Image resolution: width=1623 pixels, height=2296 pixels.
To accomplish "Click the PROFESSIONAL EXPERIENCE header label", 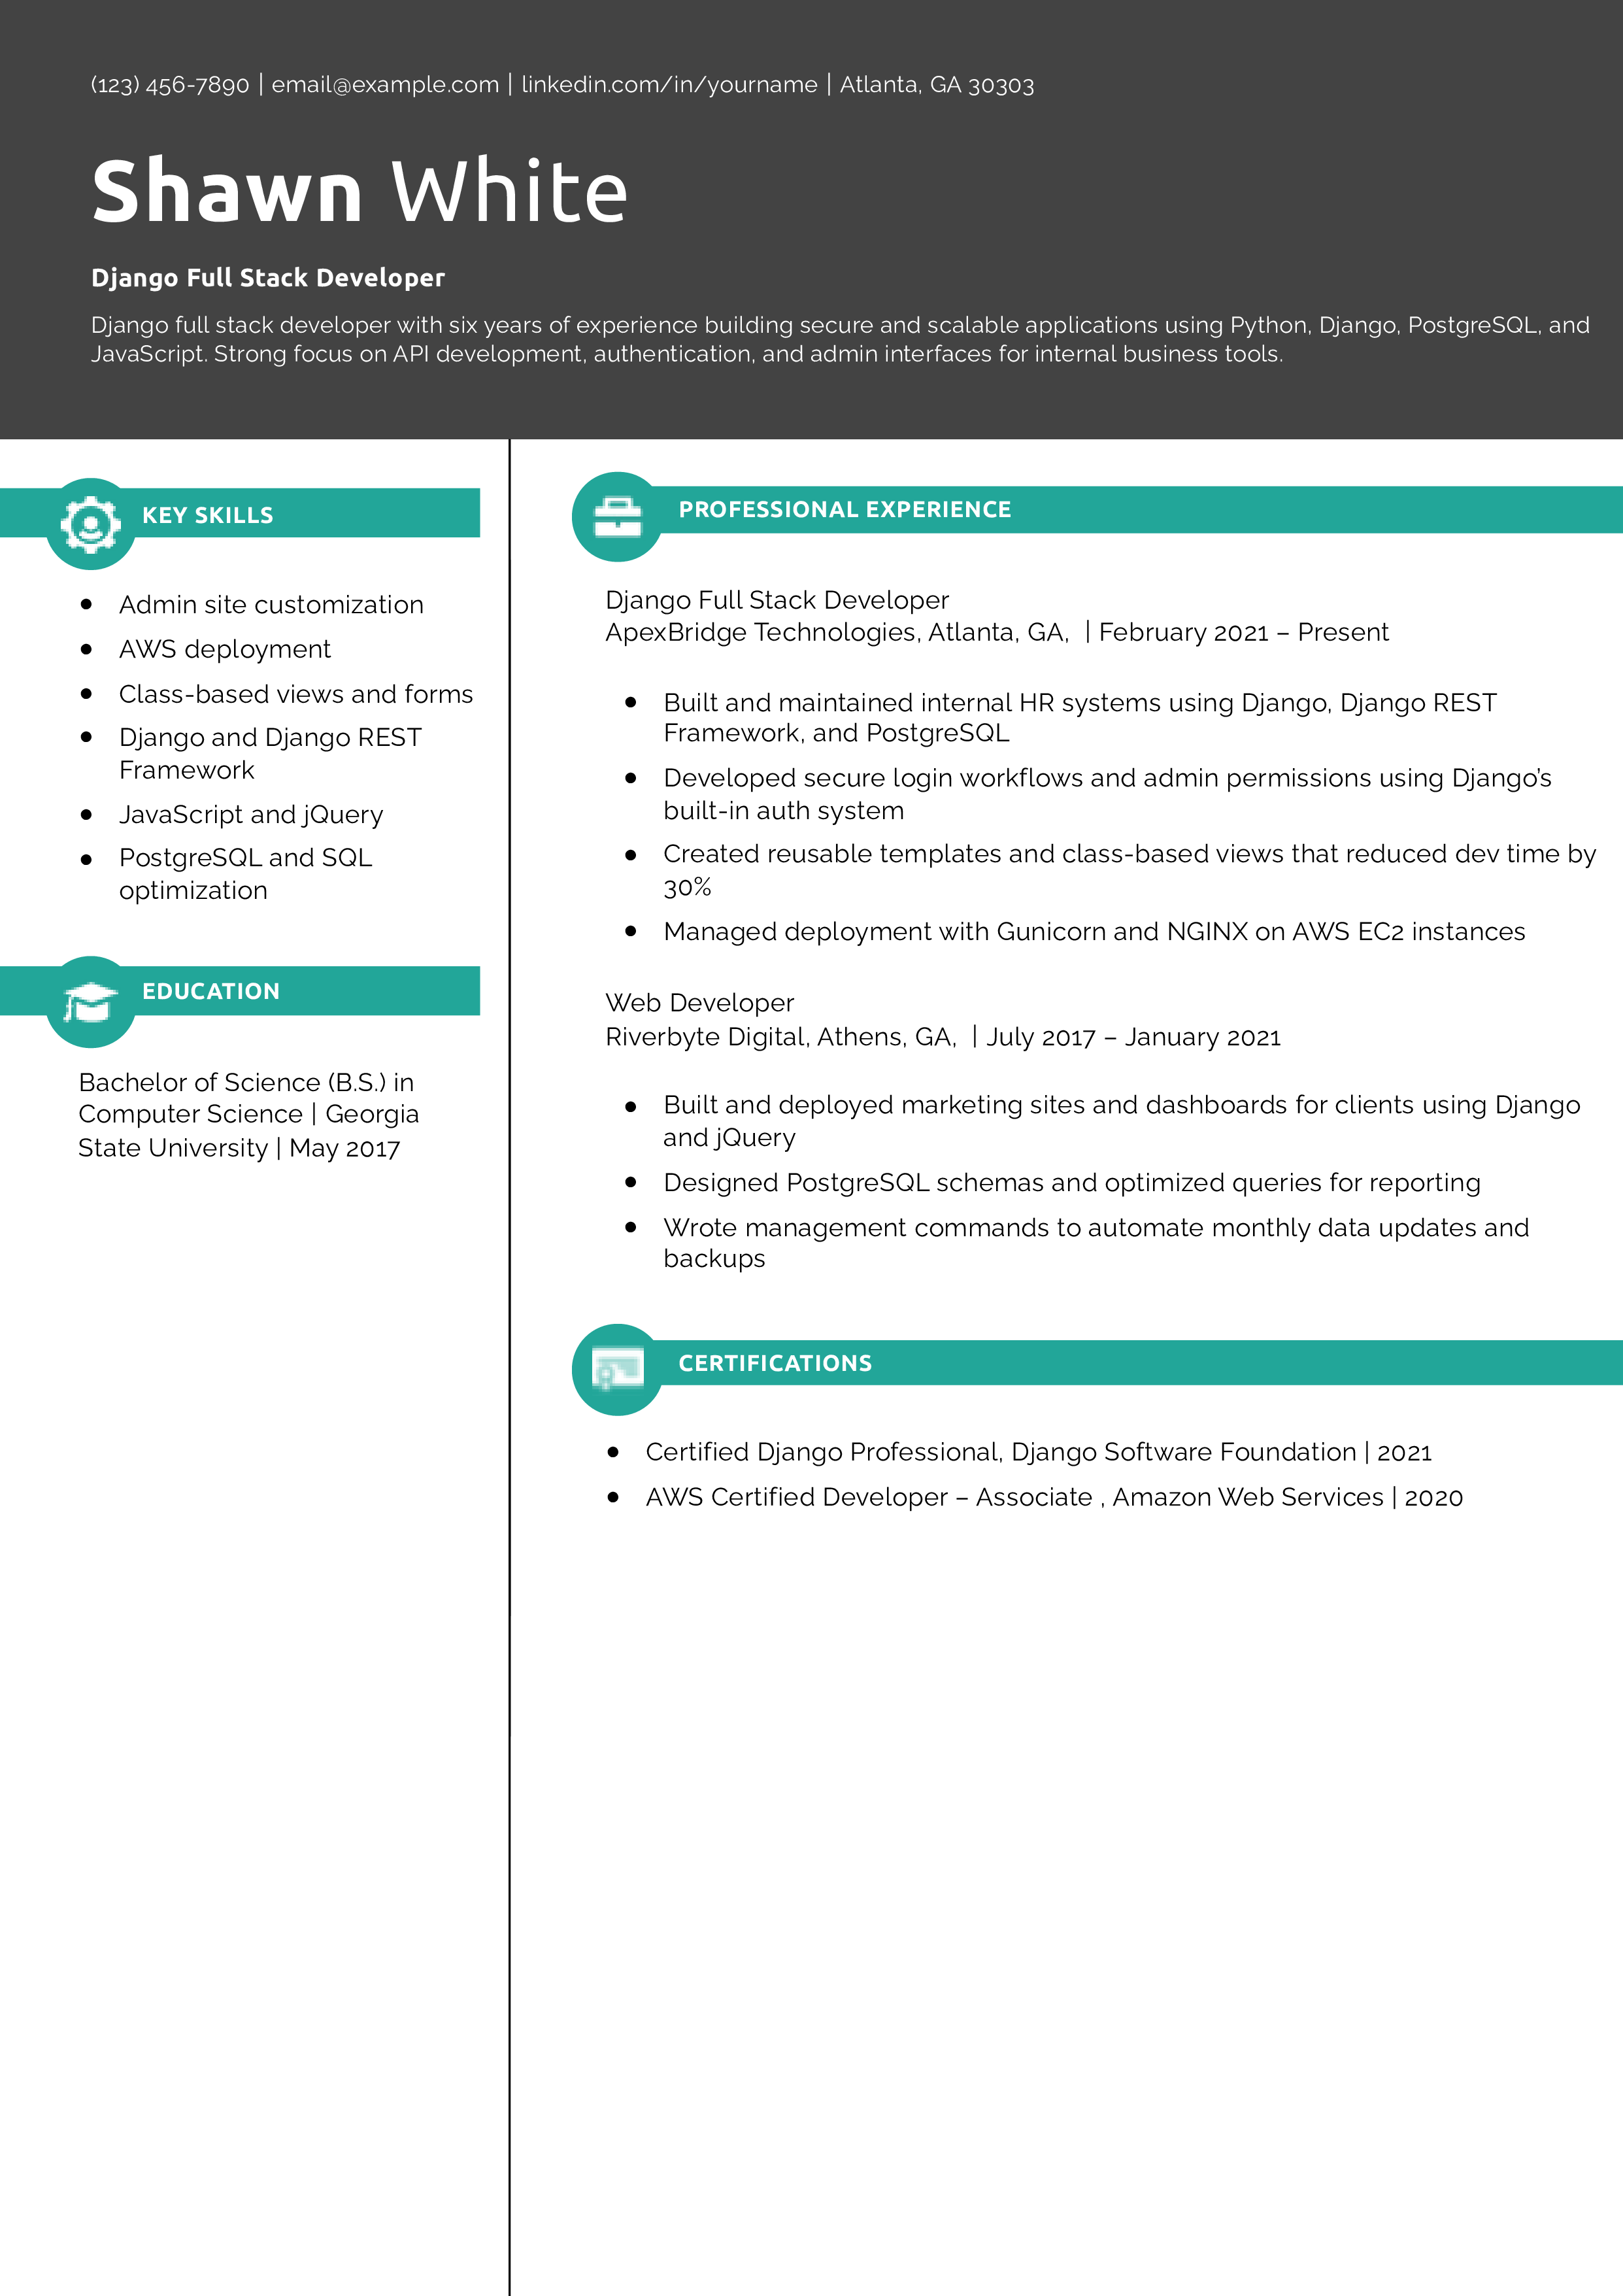I will [x=844, y=509].
